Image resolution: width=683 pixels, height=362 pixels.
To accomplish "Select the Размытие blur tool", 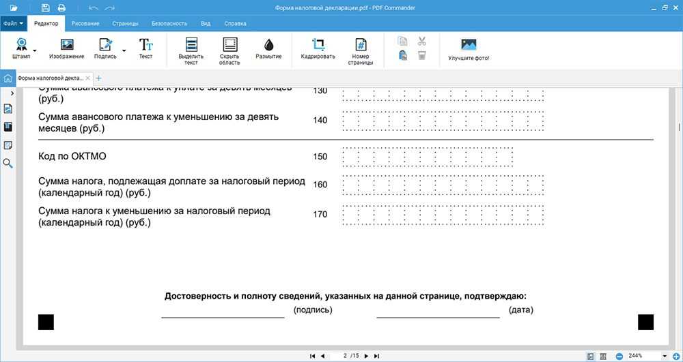I will point(268,45).
